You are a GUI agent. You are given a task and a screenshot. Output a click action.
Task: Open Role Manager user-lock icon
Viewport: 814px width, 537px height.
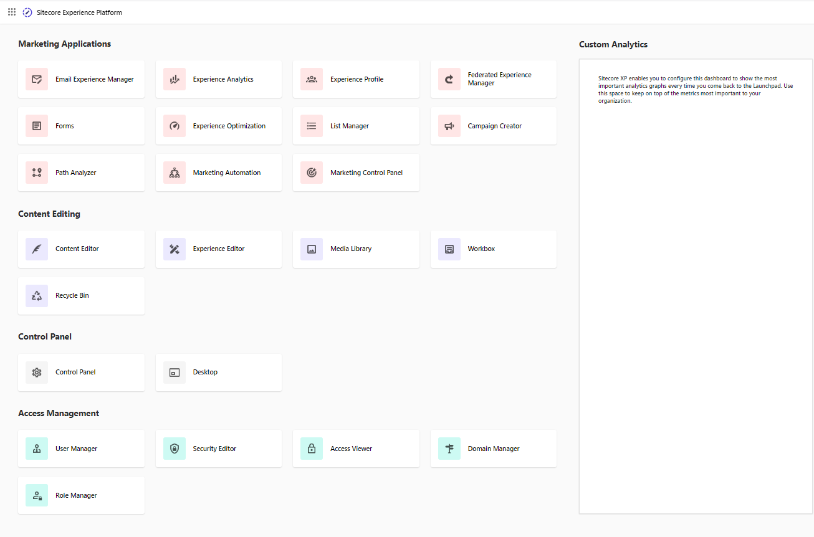[x=37, y=495]
